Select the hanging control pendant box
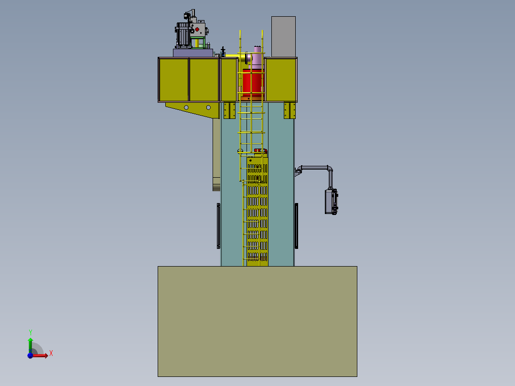The width and height of the screenshot is (515, 386). [332, 202]
